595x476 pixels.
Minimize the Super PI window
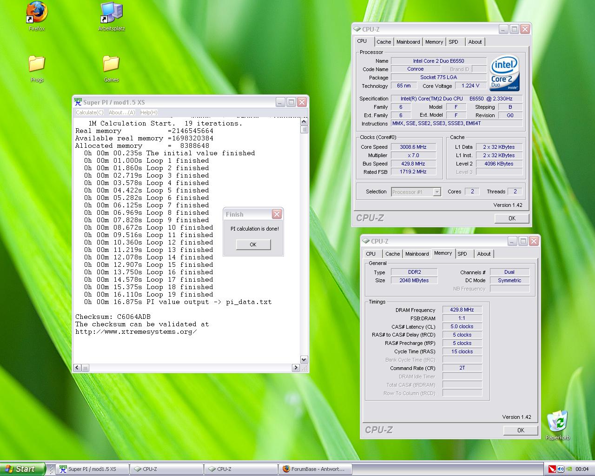(x=280, y=102)
